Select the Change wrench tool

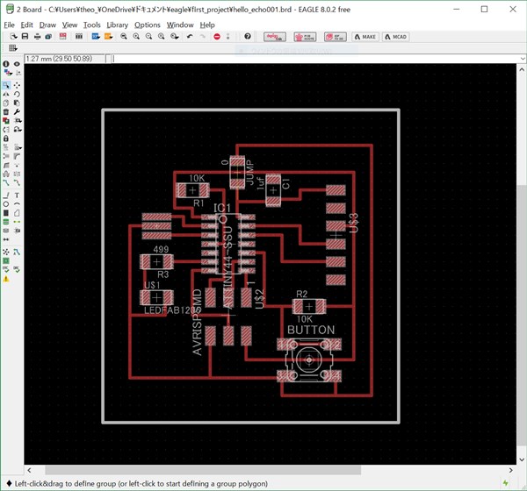tap(17, 111)
